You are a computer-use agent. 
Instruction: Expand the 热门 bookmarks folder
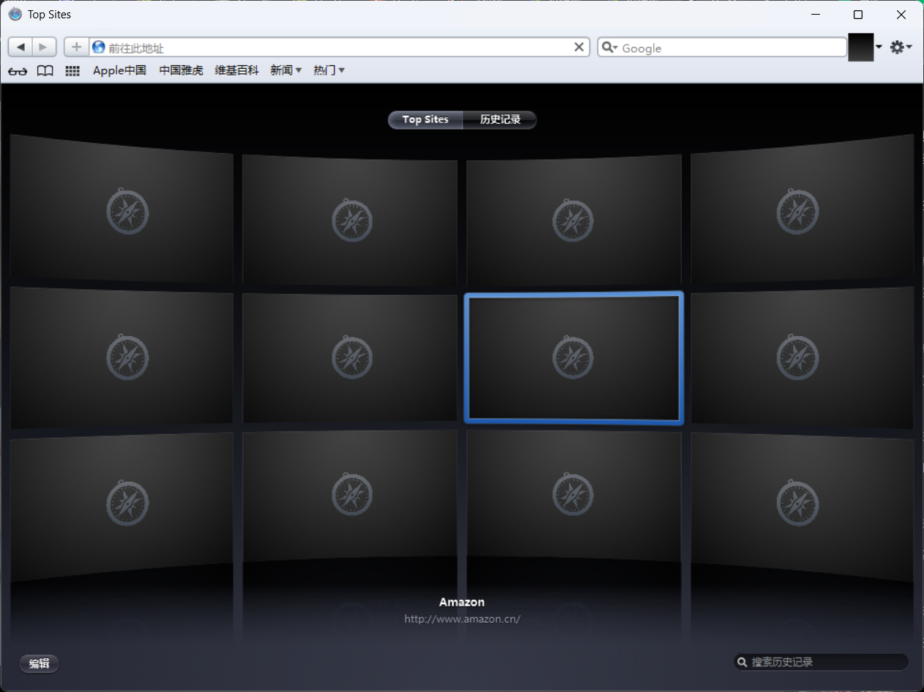[x=329, y=70]
